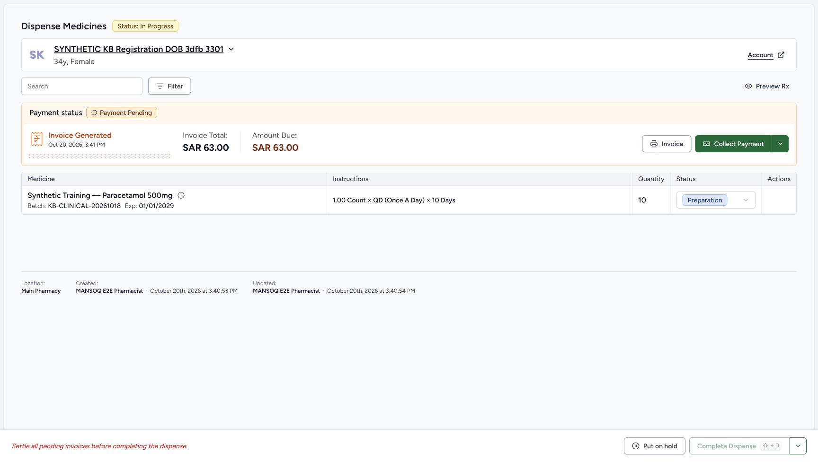The width and height of the screenshot is (818, 462).
Task: Open the Preparation status dropdown
Action: pos(716,200)
